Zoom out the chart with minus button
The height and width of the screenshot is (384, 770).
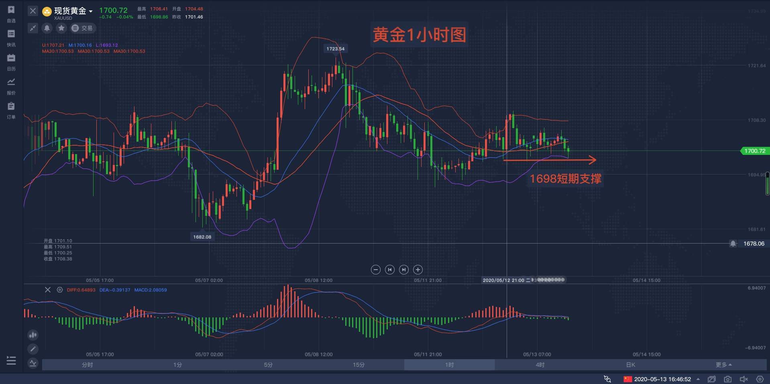[376, 270]
